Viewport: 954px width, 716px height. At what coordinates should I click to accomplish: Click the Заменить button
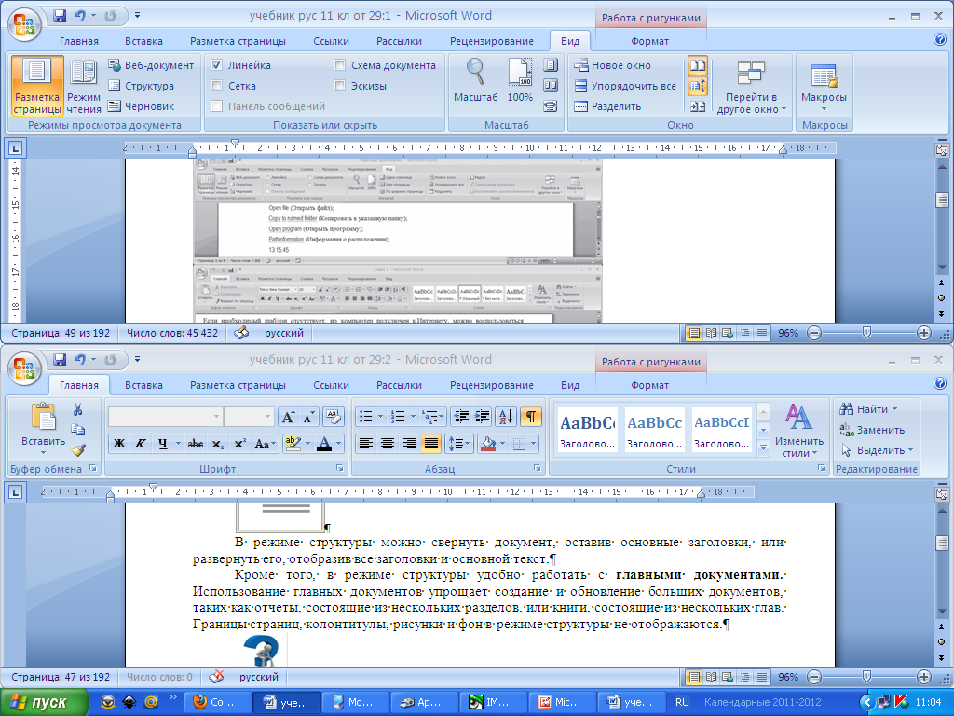872,430
